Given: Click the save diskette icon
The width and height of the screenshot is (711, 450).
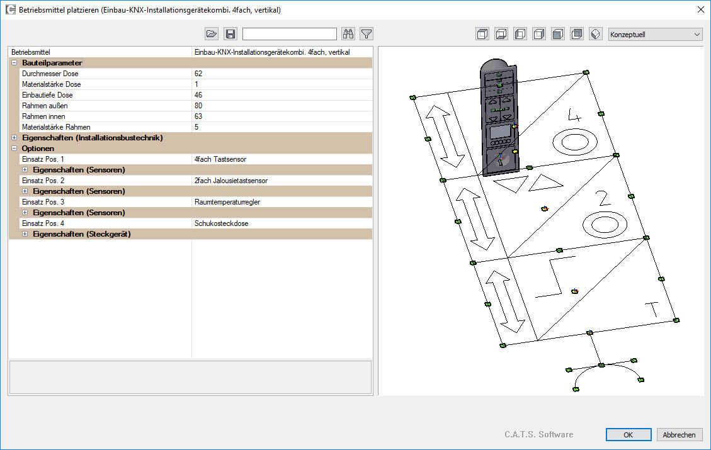Looking at the screenshot, I should click(x=230, y=34).
